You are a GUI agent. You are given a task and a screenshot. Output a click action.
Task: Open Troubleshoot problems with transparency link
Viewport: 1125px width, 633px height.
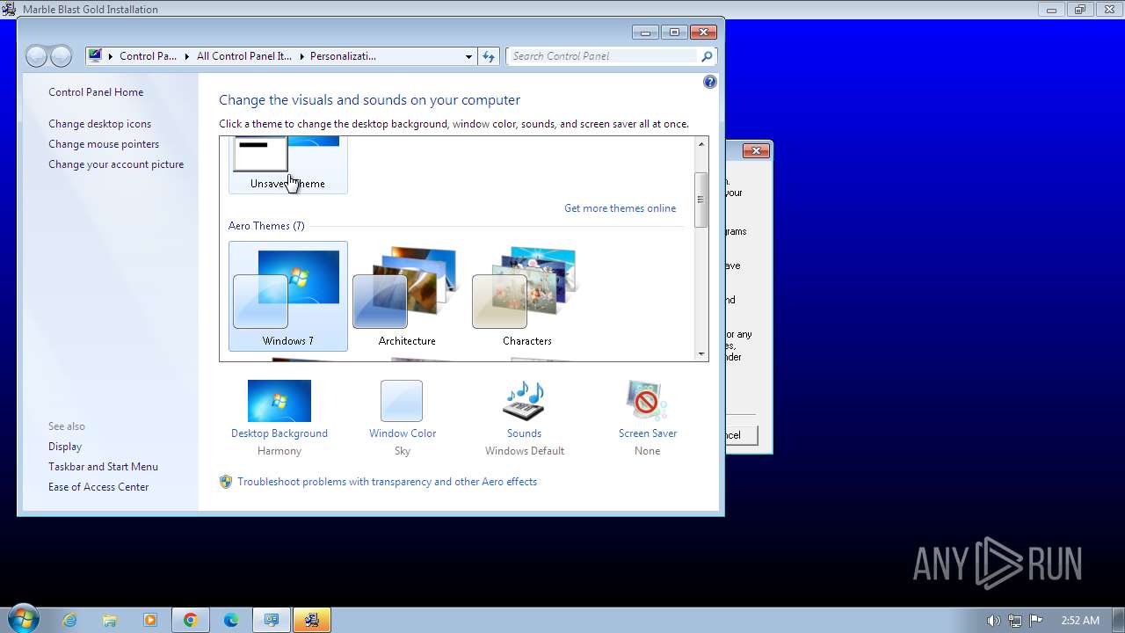(387, 482)
